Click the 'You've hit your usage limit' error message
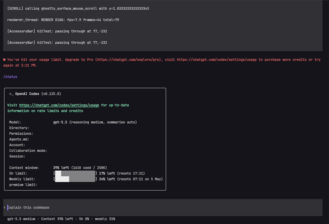The width and height of the screenshot is (329, 224). (162, 62)
